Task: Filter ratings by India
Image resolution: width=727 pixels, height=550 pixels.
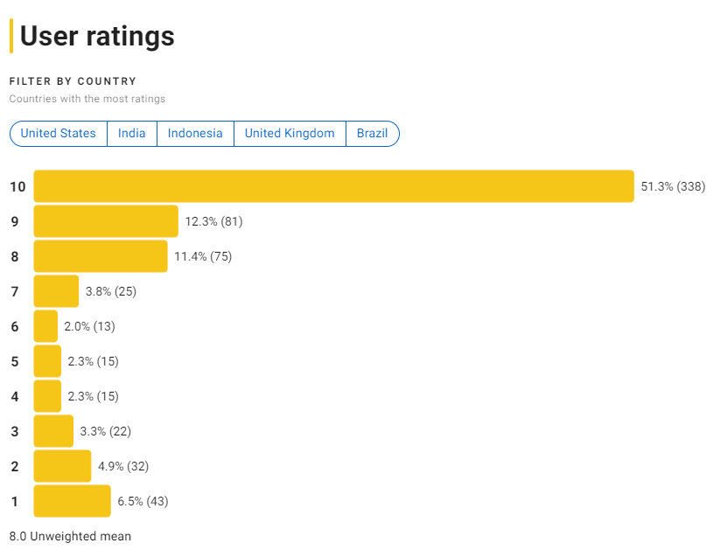Action: (x=131, y=133)
